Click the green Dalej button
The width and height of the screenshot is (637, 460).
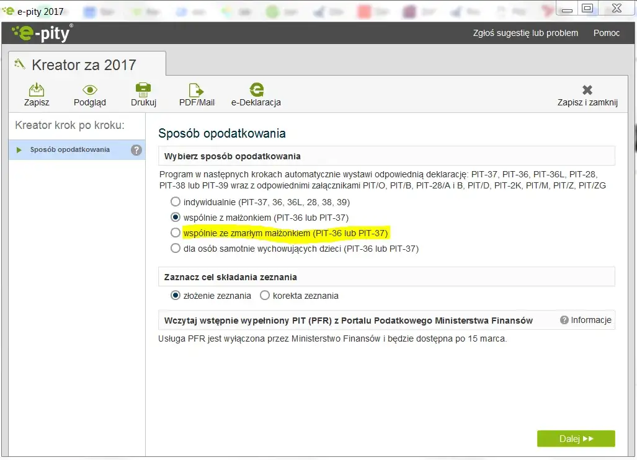click(x=576, y=438)
